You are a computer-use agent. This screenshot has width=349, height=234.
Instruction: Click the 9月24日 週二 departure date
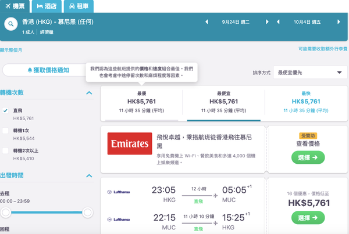[236, 22]
